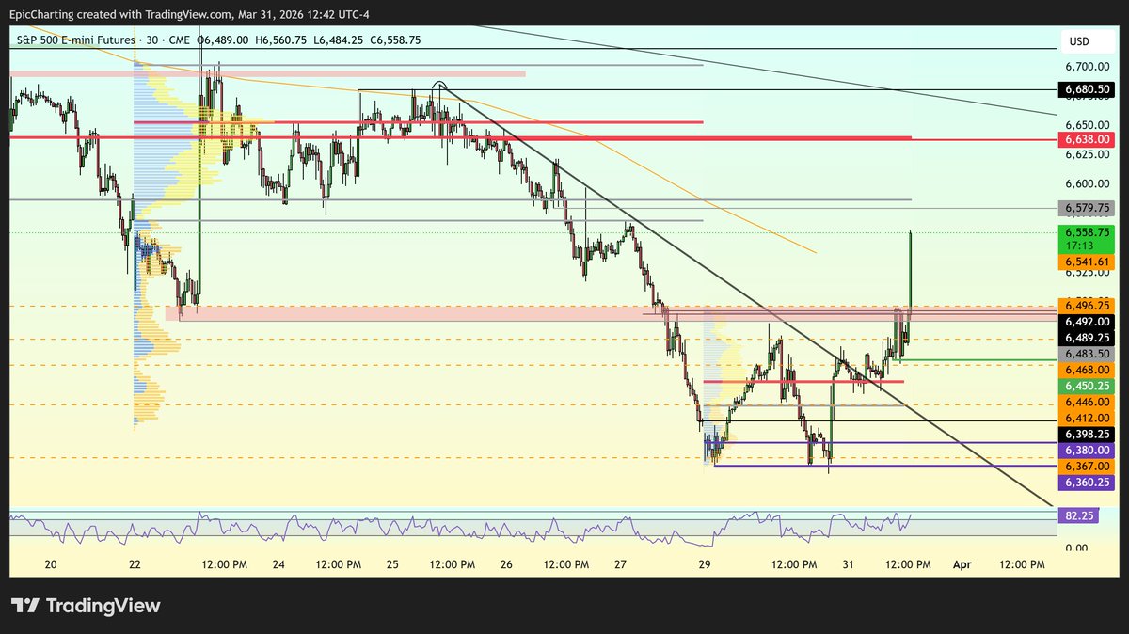Click the purple level label 6,360.25

point(1087,482)
